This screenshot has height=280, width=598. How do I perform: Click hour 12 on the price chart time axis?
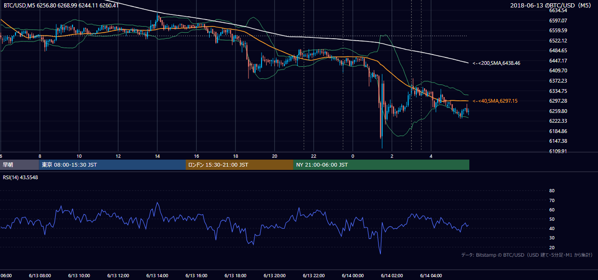118,156
